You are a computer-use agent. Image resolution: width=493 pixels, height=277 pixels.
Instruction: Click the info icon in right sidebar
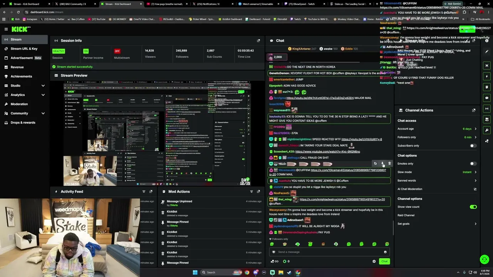(487, 41)
